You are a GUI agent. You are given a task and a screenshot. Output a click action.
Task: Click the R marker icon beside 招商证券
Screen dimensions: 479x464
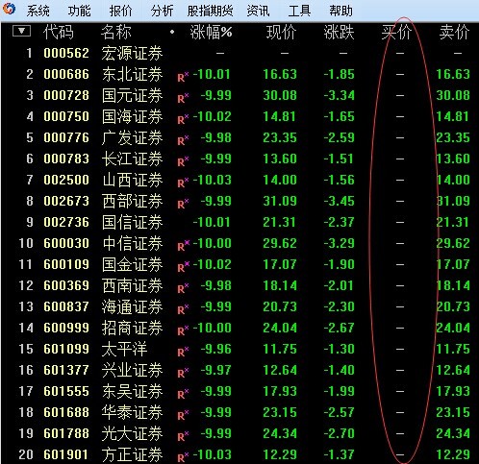(x=183, y=330)
